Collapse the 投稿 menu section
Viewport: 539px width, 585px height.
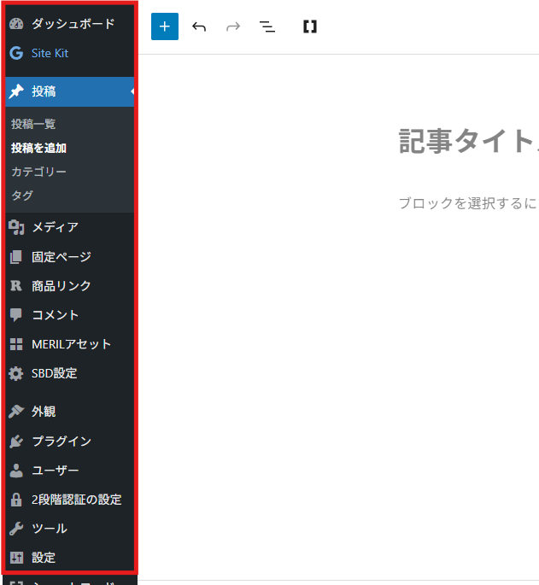point(44,91)
